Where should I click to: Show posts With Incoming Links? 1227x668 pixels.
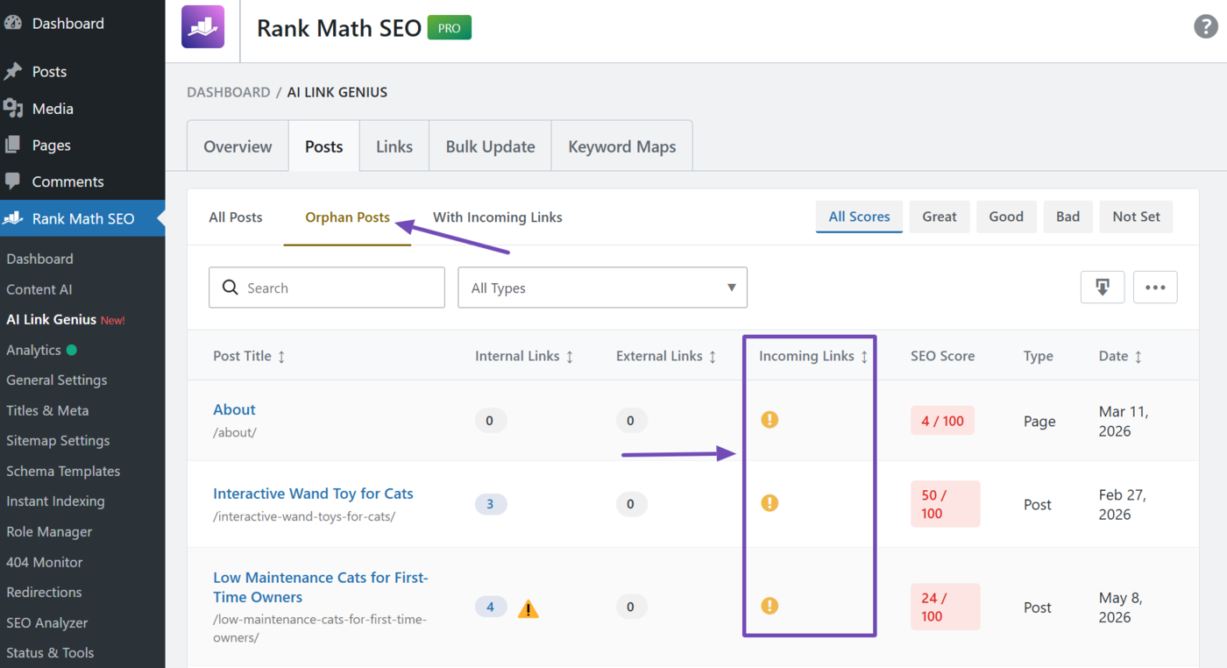click(x=498, y=217)
